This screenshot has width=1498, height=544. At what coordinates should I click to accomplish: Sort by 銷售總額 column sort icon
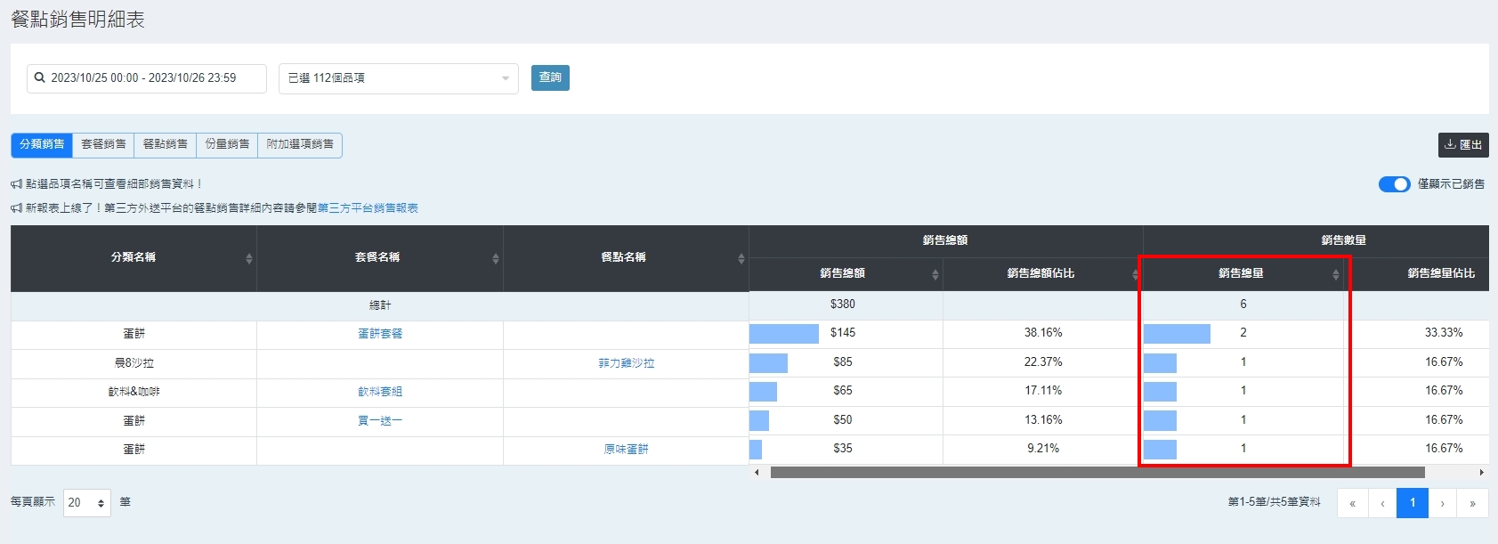(x=935, y=274)
